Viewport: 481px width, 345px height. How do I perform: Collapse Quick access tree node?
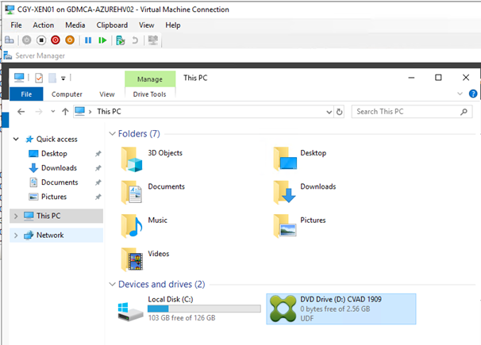[x=16, y=139]
